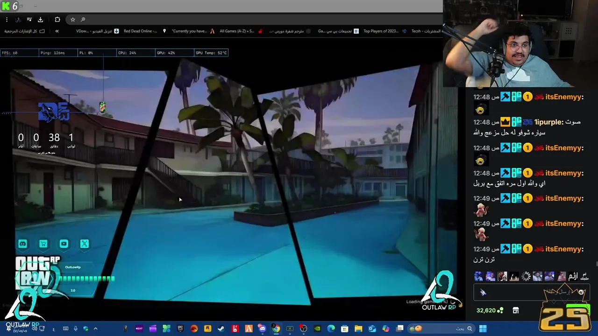The height and width of the screenshot is (336, 598).
Task: Click the magnifier zoom icon in address bar
Action: point(83,20)
